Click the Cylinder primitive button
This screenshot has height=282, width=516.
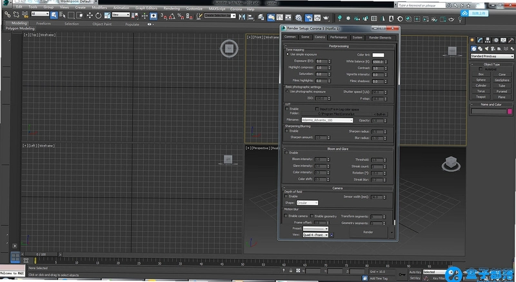(x=481, y=86)
